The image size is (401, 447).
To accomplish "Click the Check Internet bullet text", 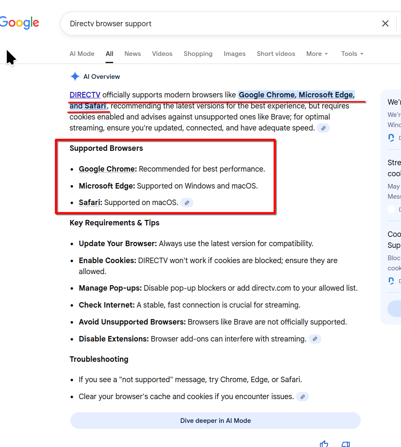I will [x=189, y=305].
